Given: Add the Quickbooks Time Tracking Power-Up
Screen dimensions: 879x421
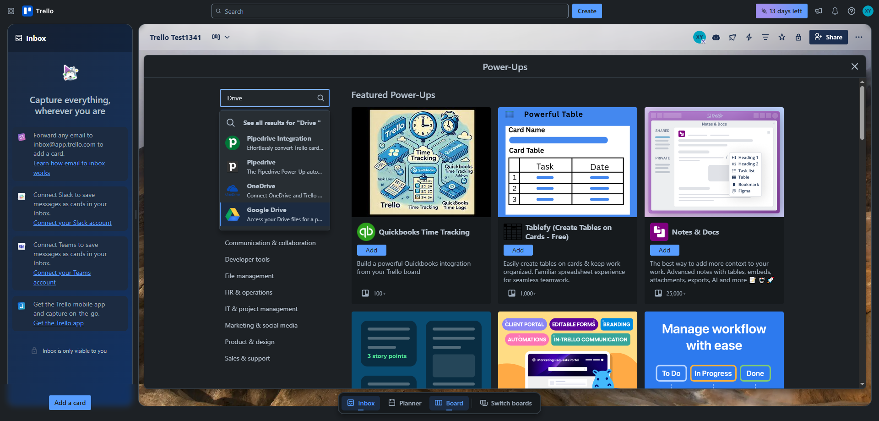Looking at the screenshot, I should coord(371,250).
